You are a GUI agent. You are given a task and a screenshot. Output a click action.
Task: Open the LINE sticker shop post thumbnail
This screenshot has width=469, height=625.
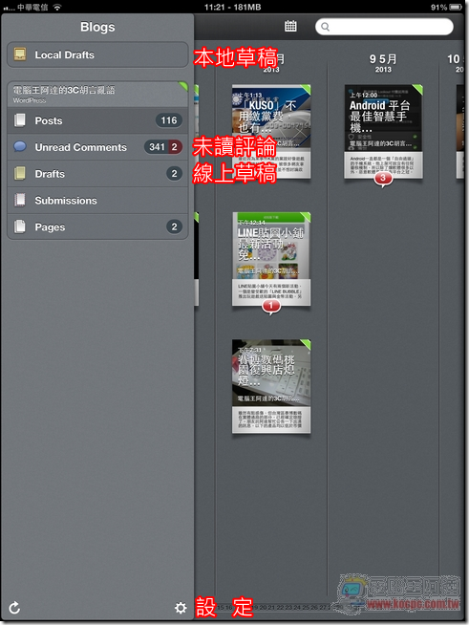pos(271,259)
